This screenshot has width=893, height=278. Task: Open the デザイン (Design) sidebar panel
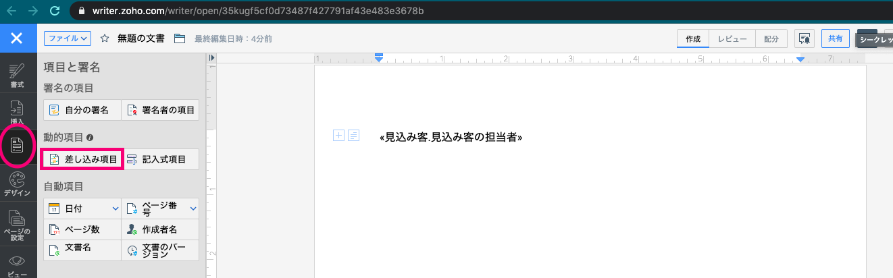pos(18,184)
